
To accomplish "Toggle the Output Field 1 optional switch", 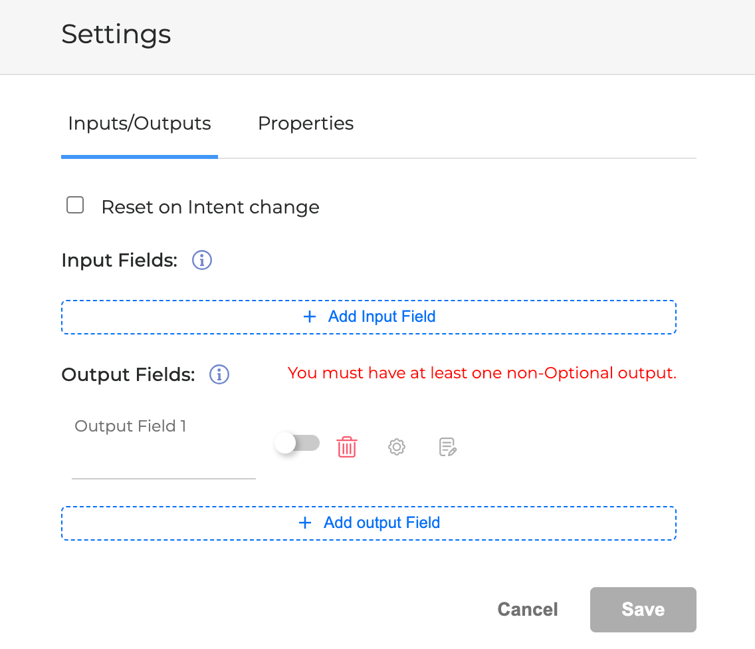I will point(296,444).
